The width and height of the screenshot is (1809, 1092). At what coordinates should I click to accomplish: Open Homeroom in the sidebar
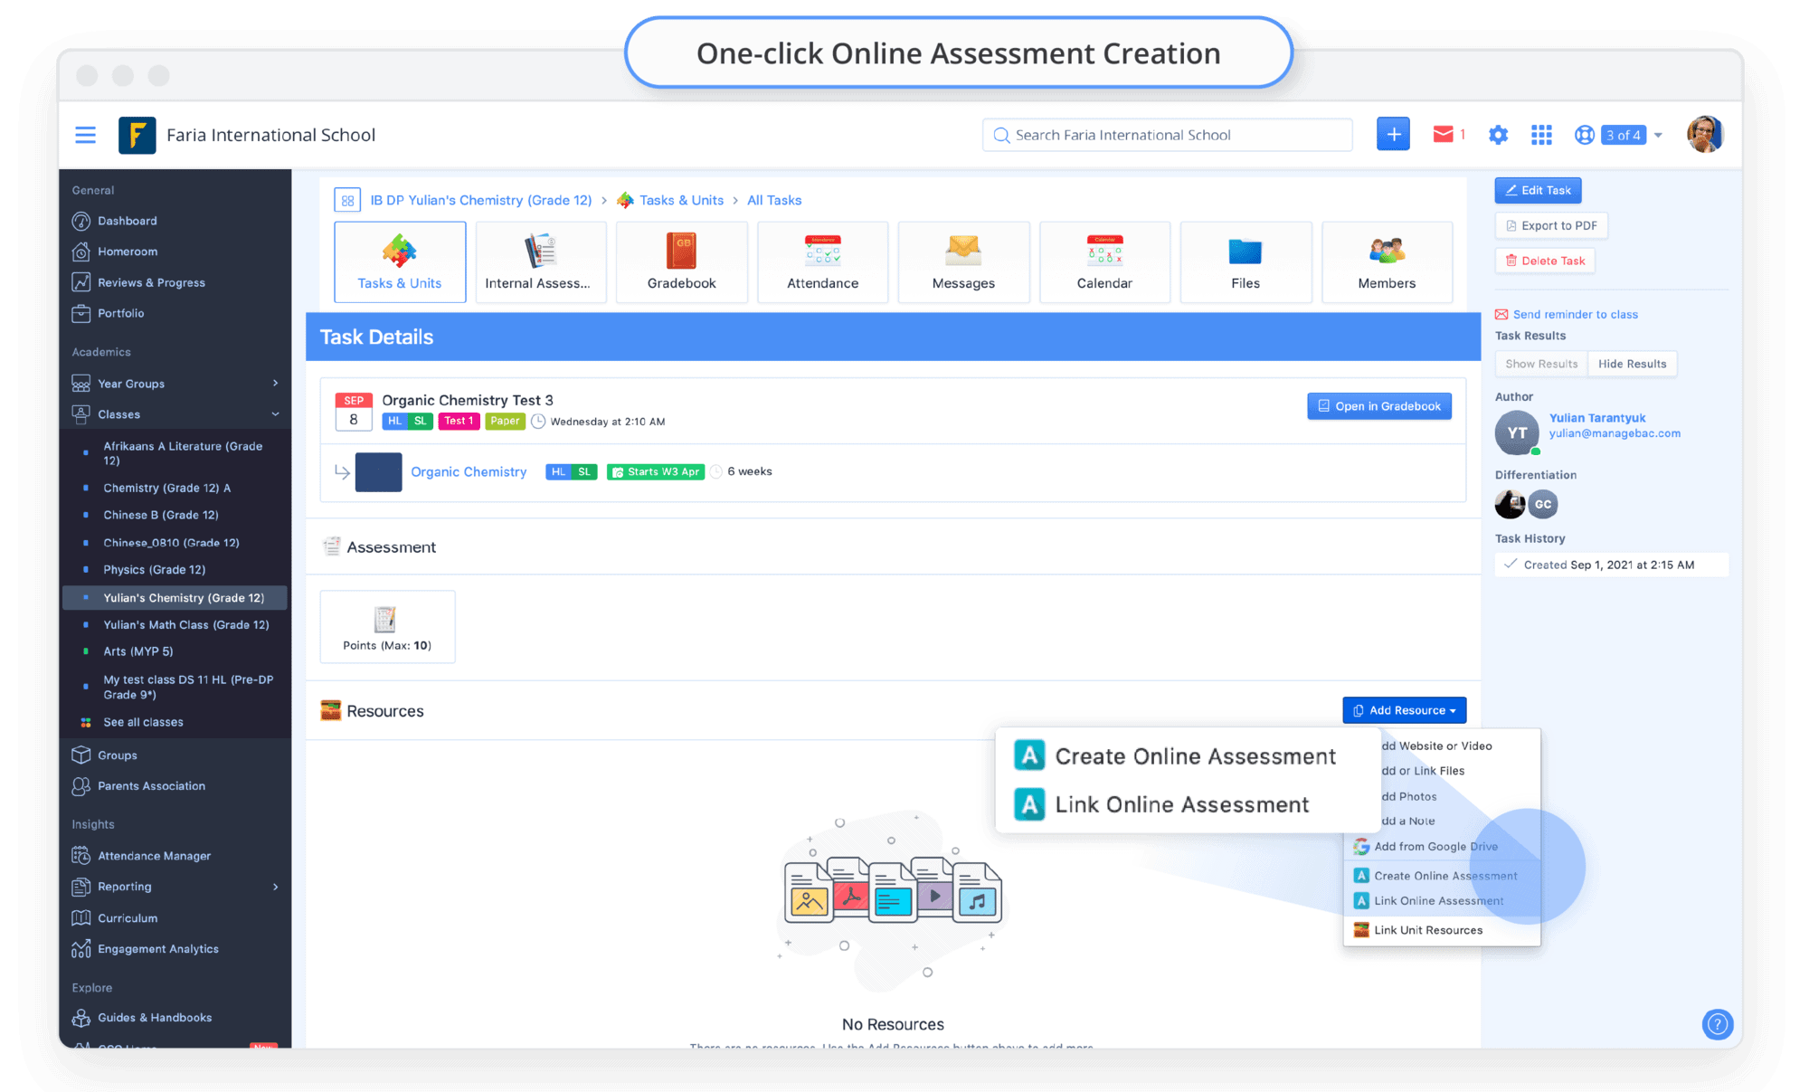pyautogui.click(x=127, y=252)
